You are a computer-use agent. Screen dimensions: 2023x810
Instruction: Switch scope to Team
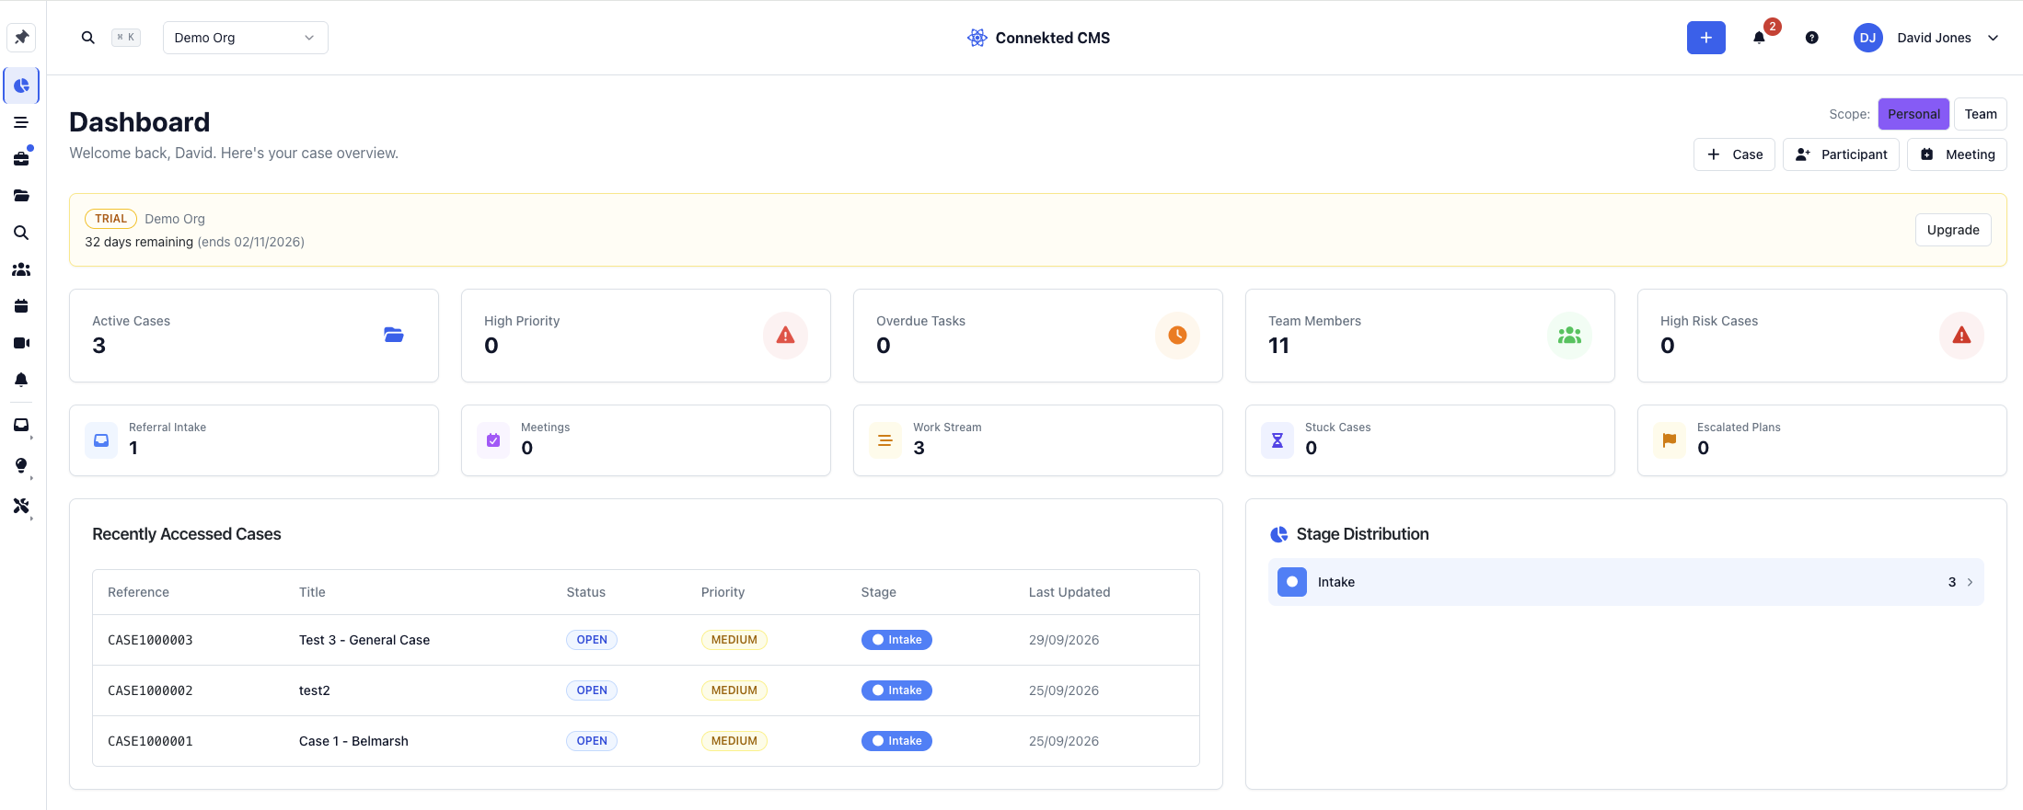tap(1981, 114)
